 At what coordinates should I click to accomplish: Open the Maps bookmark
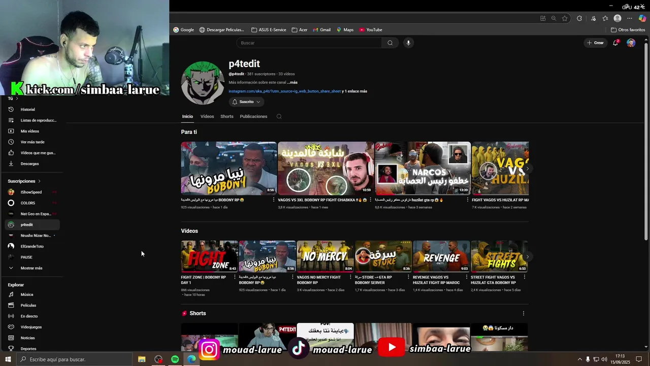click(x=345, y=29)
